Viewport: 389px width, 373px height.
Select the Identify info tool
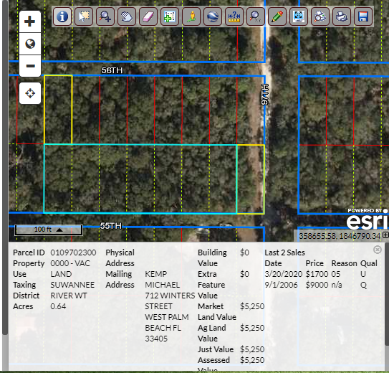(x=62, y=16)
